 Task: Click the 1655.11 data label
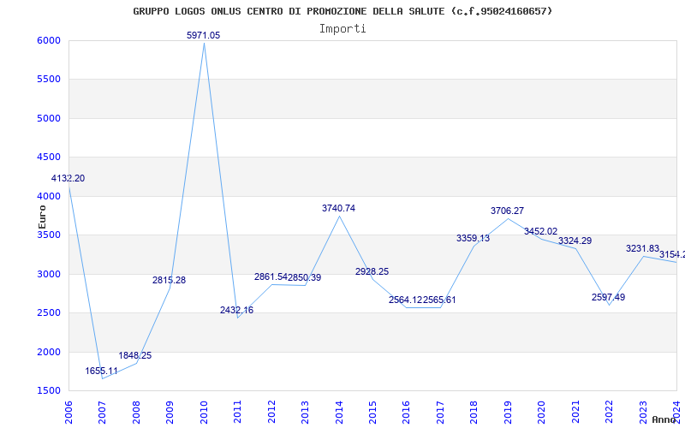101,372
